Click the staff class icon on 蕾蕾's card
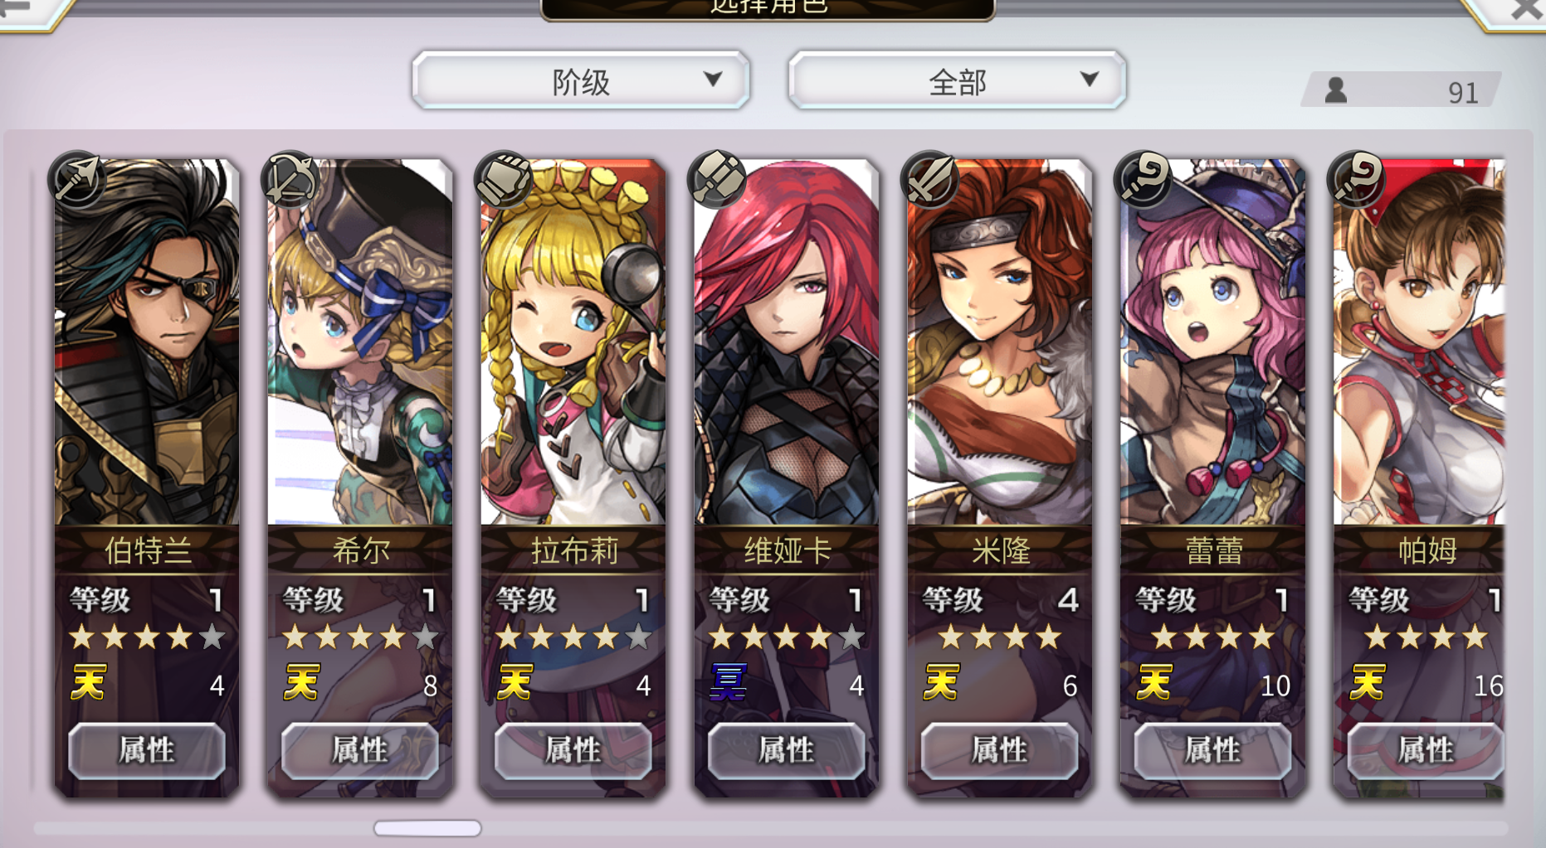This screenshot has width=1546, height=848. coord(1144,178)
